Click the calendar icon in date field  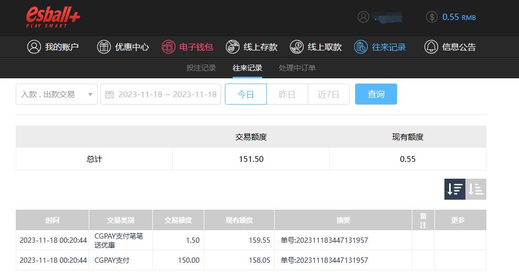[x=109, y=95]
